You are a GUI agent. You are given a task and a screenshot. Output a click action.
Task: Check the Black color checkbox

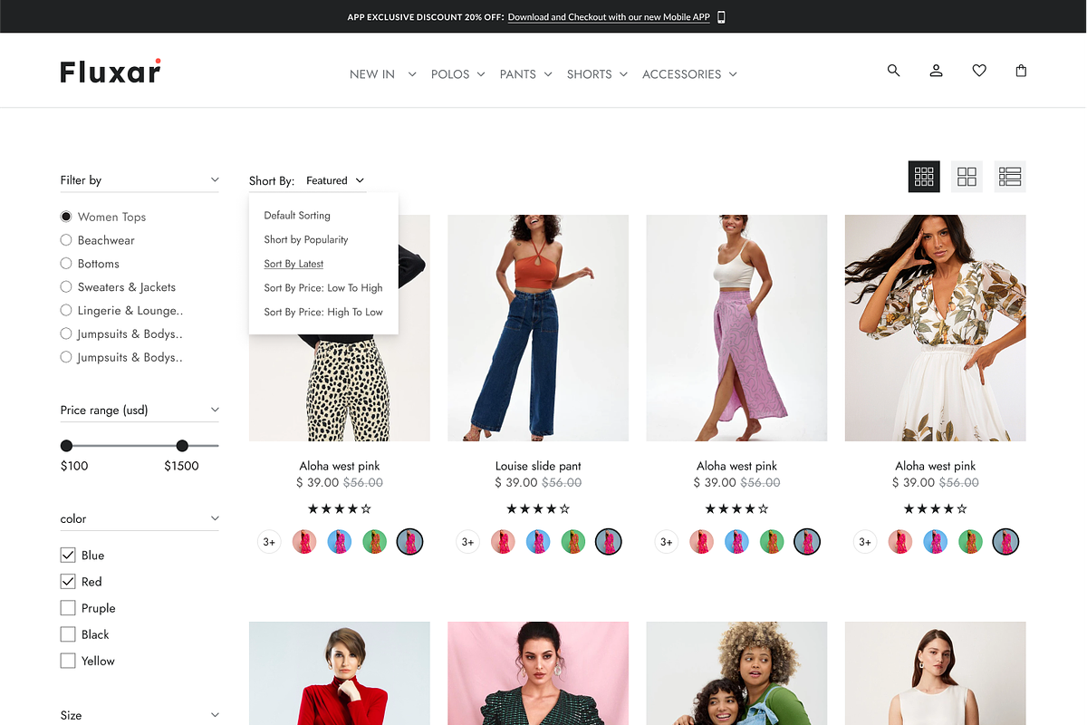pos(68,634)
